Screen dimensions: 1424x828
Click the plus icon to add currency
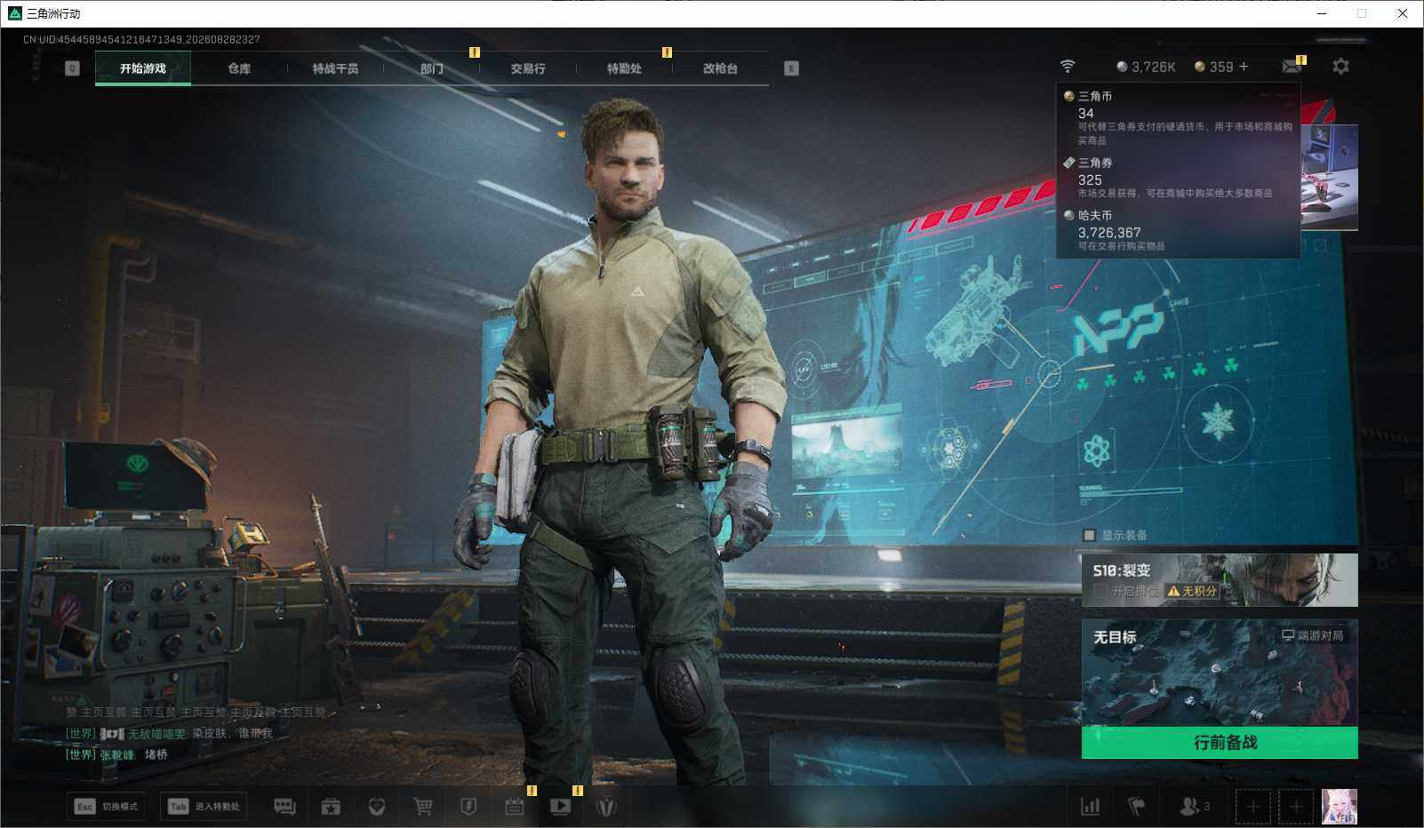pyautogui.click(x=1244, y=67)
